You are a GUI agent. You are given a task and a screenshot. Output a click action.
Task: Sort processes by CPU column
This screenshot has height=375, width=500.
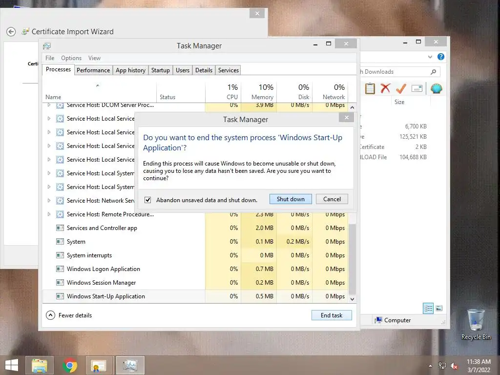(223, 92)
